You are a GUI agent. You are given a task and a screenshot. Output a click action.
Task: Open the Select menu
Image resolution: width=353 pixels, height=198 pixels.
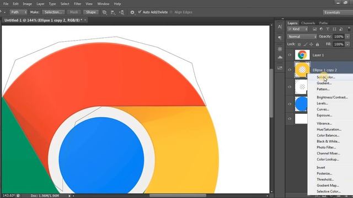pyautogui.click(x=65, y=4)
